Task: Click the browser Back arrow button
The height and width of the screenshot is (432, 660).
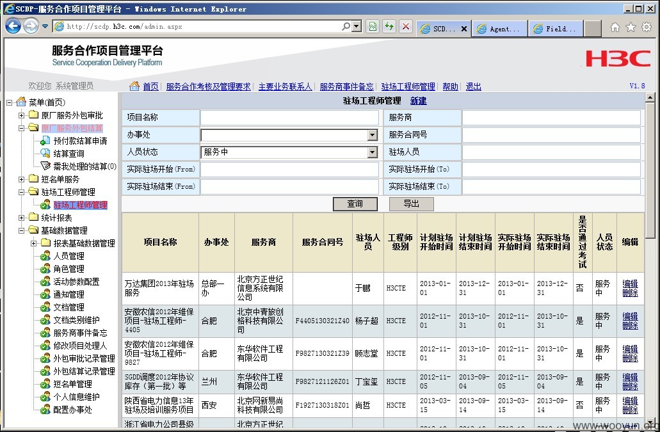Action: (13, 26)
